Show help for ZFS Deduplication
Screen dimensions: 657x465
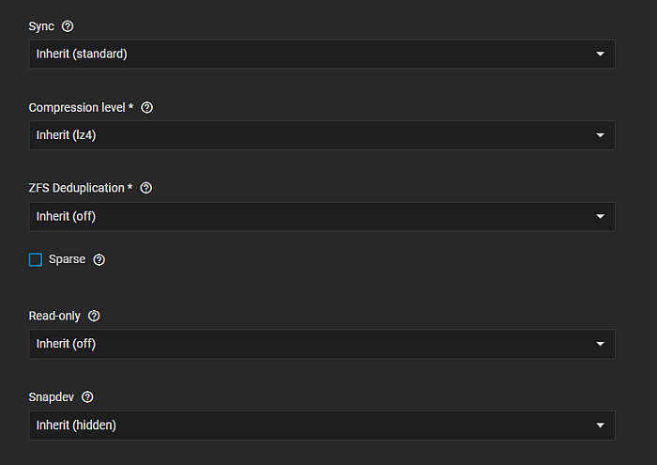pyautogui.click(x=145, y=188)
